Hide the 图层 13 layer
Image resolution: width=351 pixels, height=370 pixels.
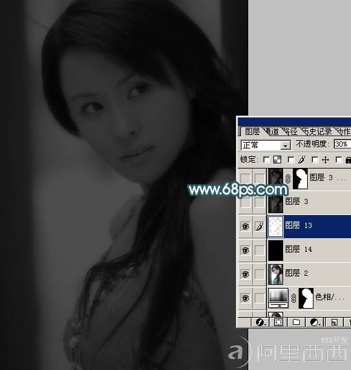pyautogui.click(x=245, y=227)
